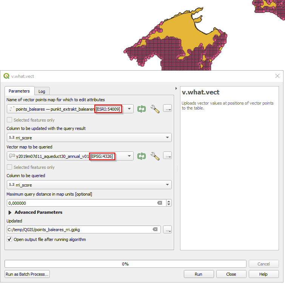Click the 0% progress bar

[125, 264]
